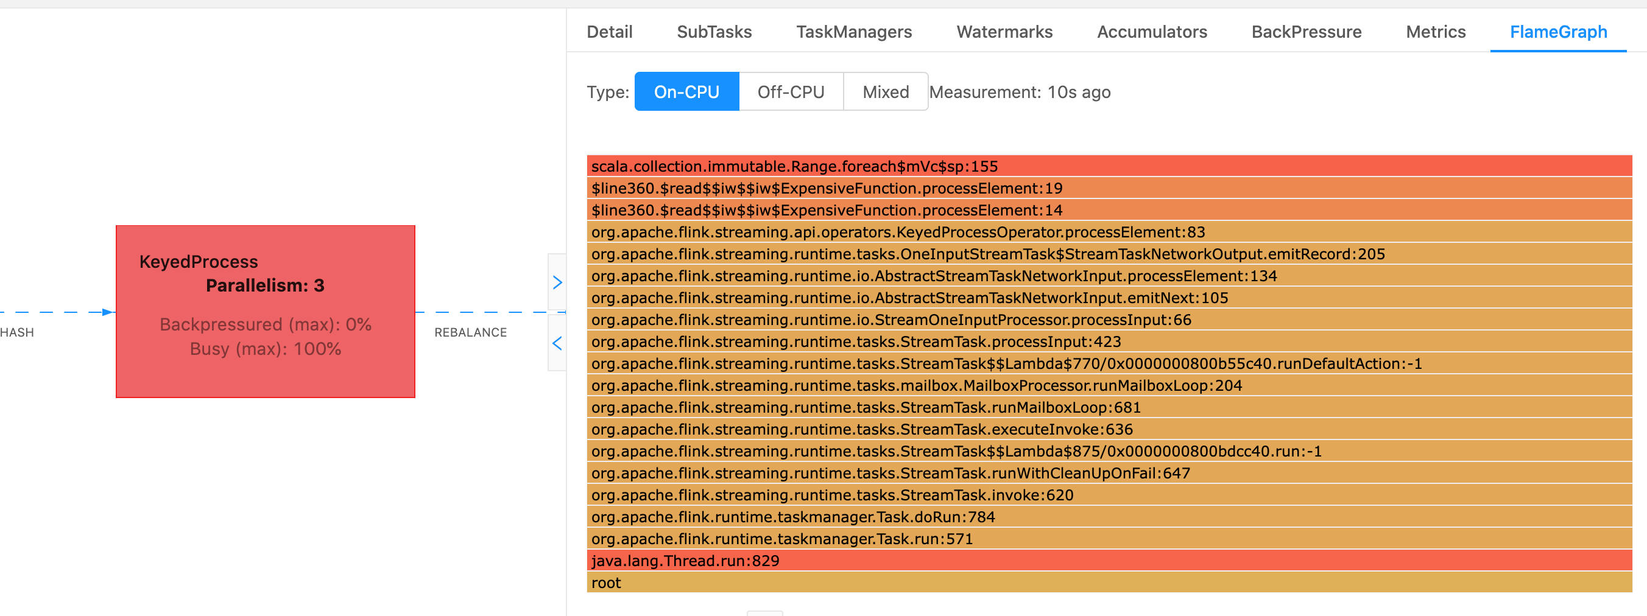1647x616 pixels.
Task: Click the root frame in flame graph
Action: point(1109,583)
